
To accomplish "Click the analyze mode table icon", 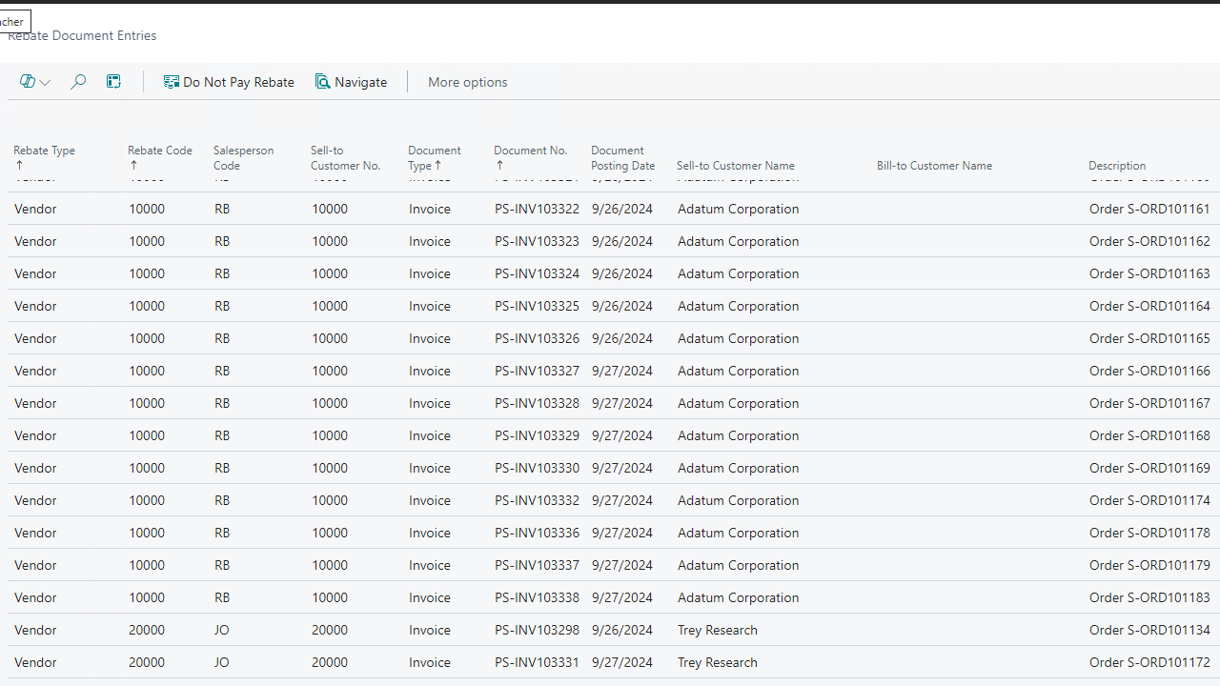I will pos(113,82).
